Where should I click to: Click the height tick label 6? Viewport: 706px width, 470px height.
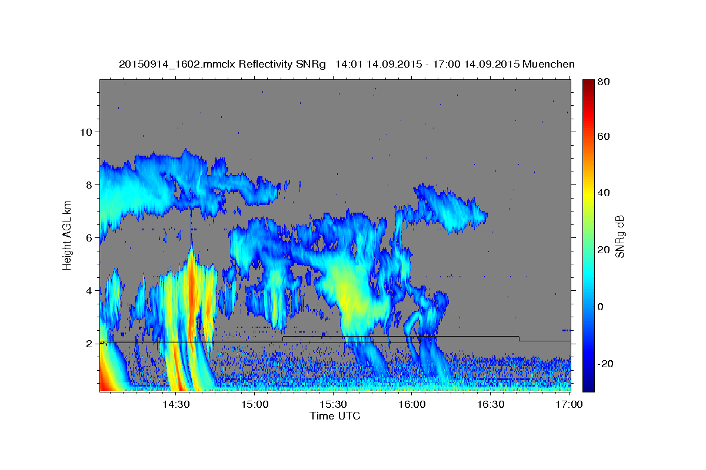click(x=89, y=237)
